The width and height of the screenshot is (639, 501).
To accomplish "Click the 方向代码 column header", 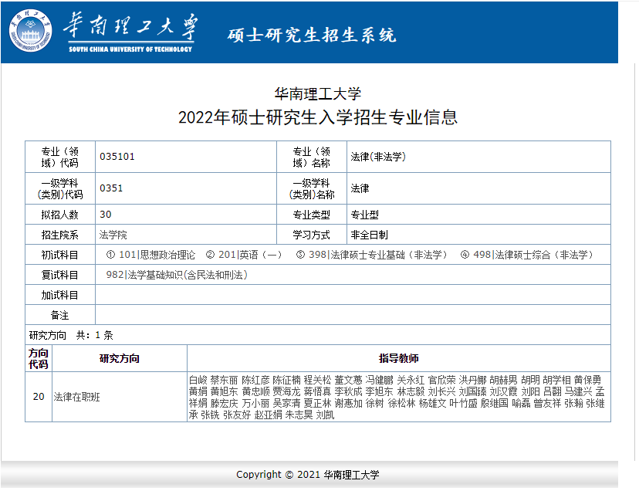I will pos(39,358).
